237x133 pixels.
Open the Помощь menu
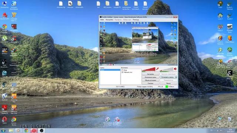136,20
